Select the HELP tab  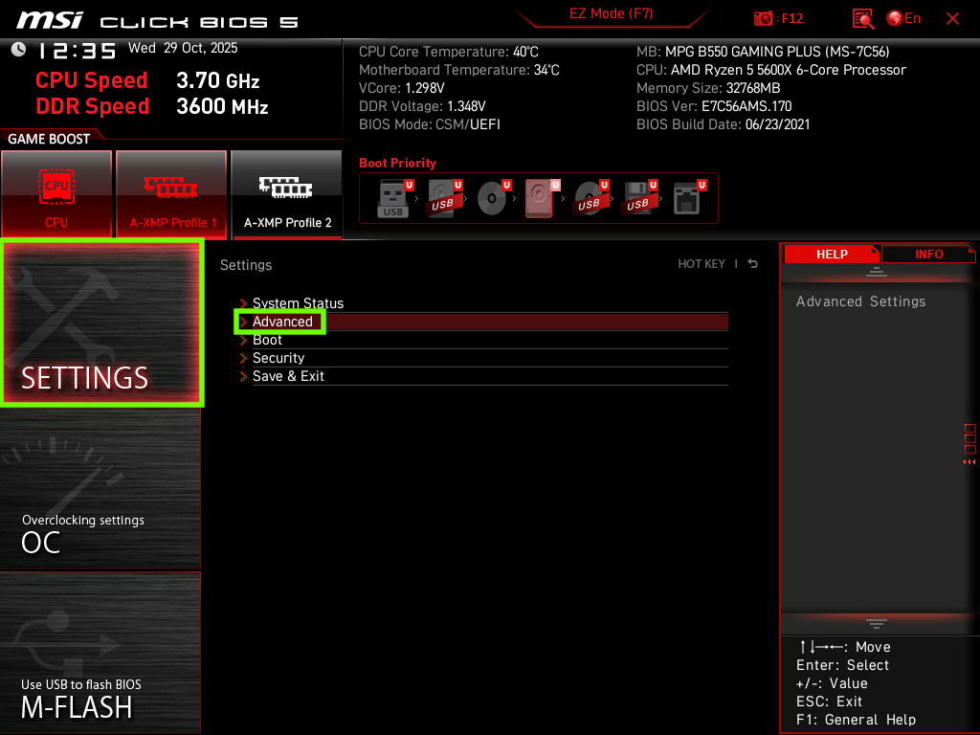pyautogui.click(x=831, y=254)
